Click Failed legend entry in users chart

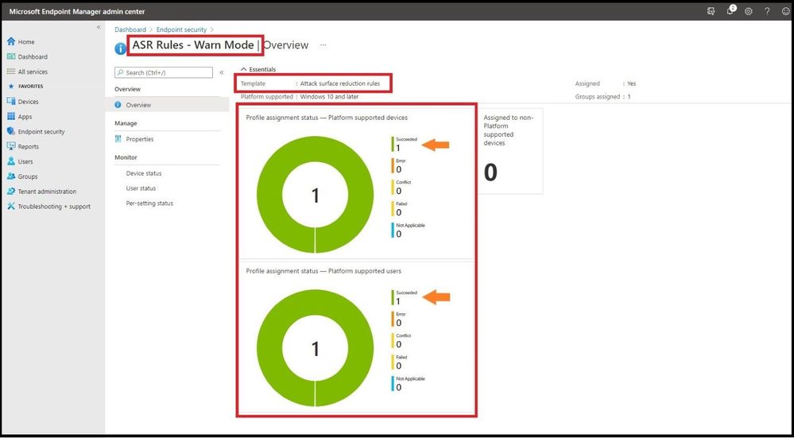(x=399, y=362)
